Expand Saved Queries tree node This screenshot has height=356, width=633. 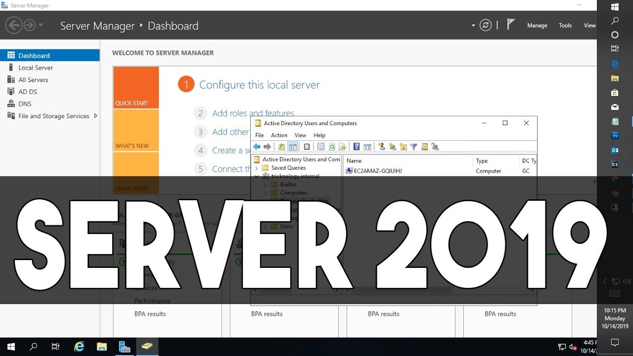(257, 168)
